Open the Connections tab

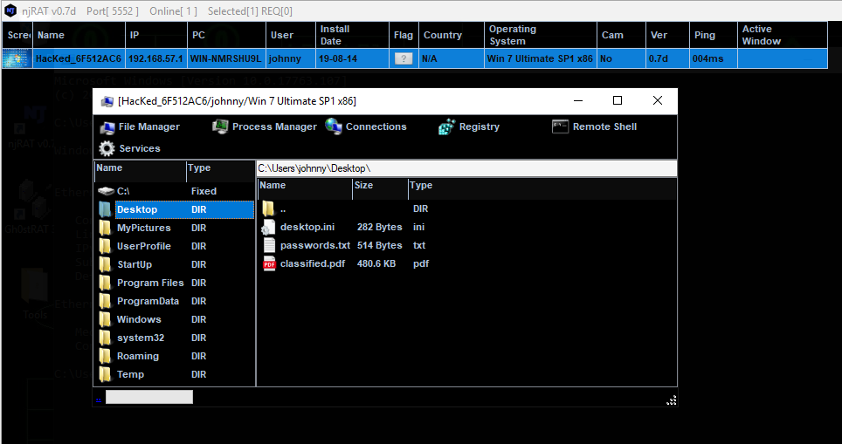pos(366,127)
